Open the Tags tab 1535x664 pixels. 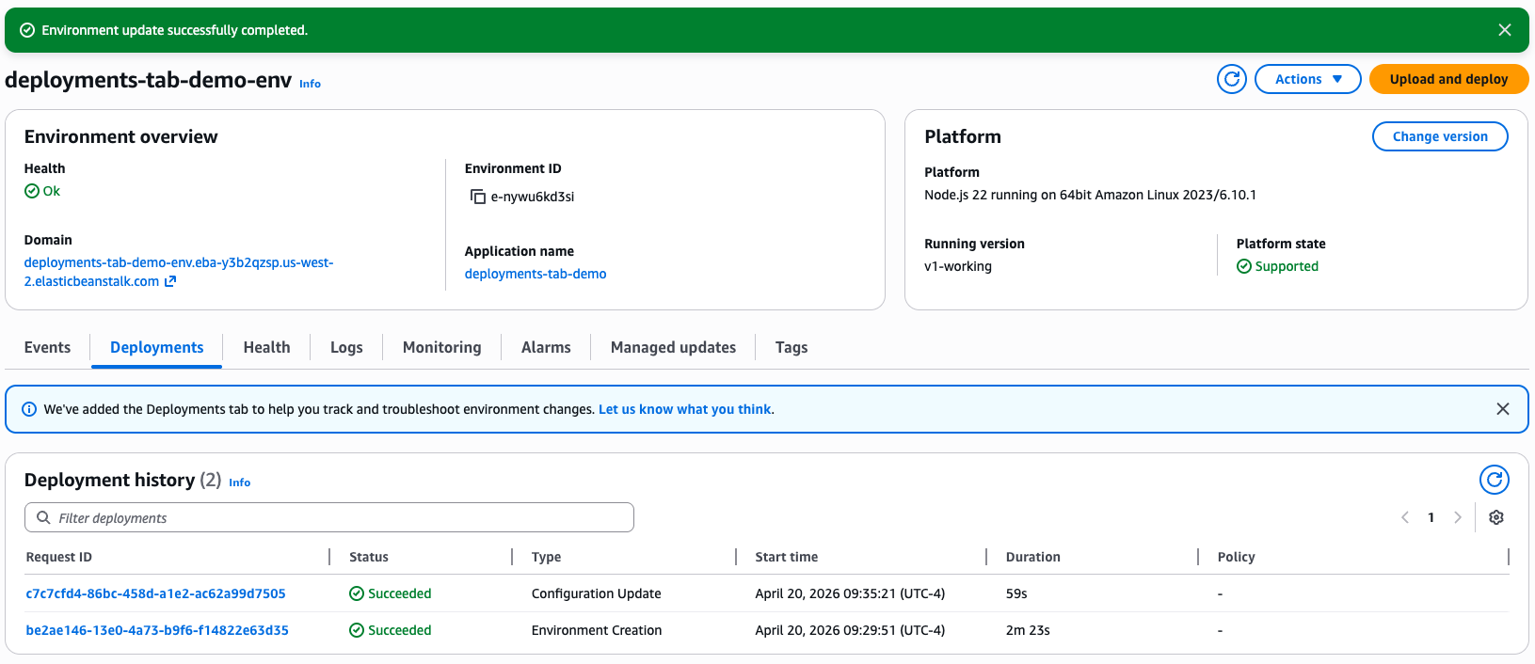[x=791, y=347]
